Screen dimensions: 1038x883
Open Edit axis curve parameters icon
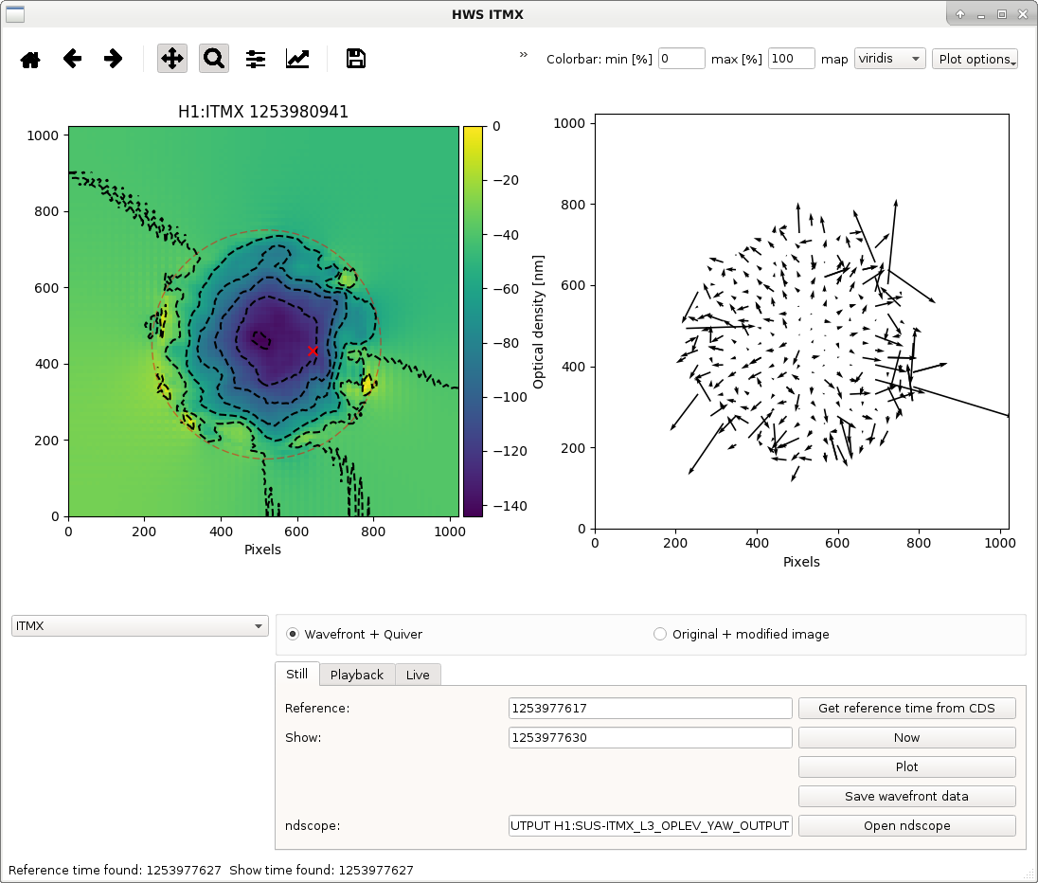tap(297, 59)
